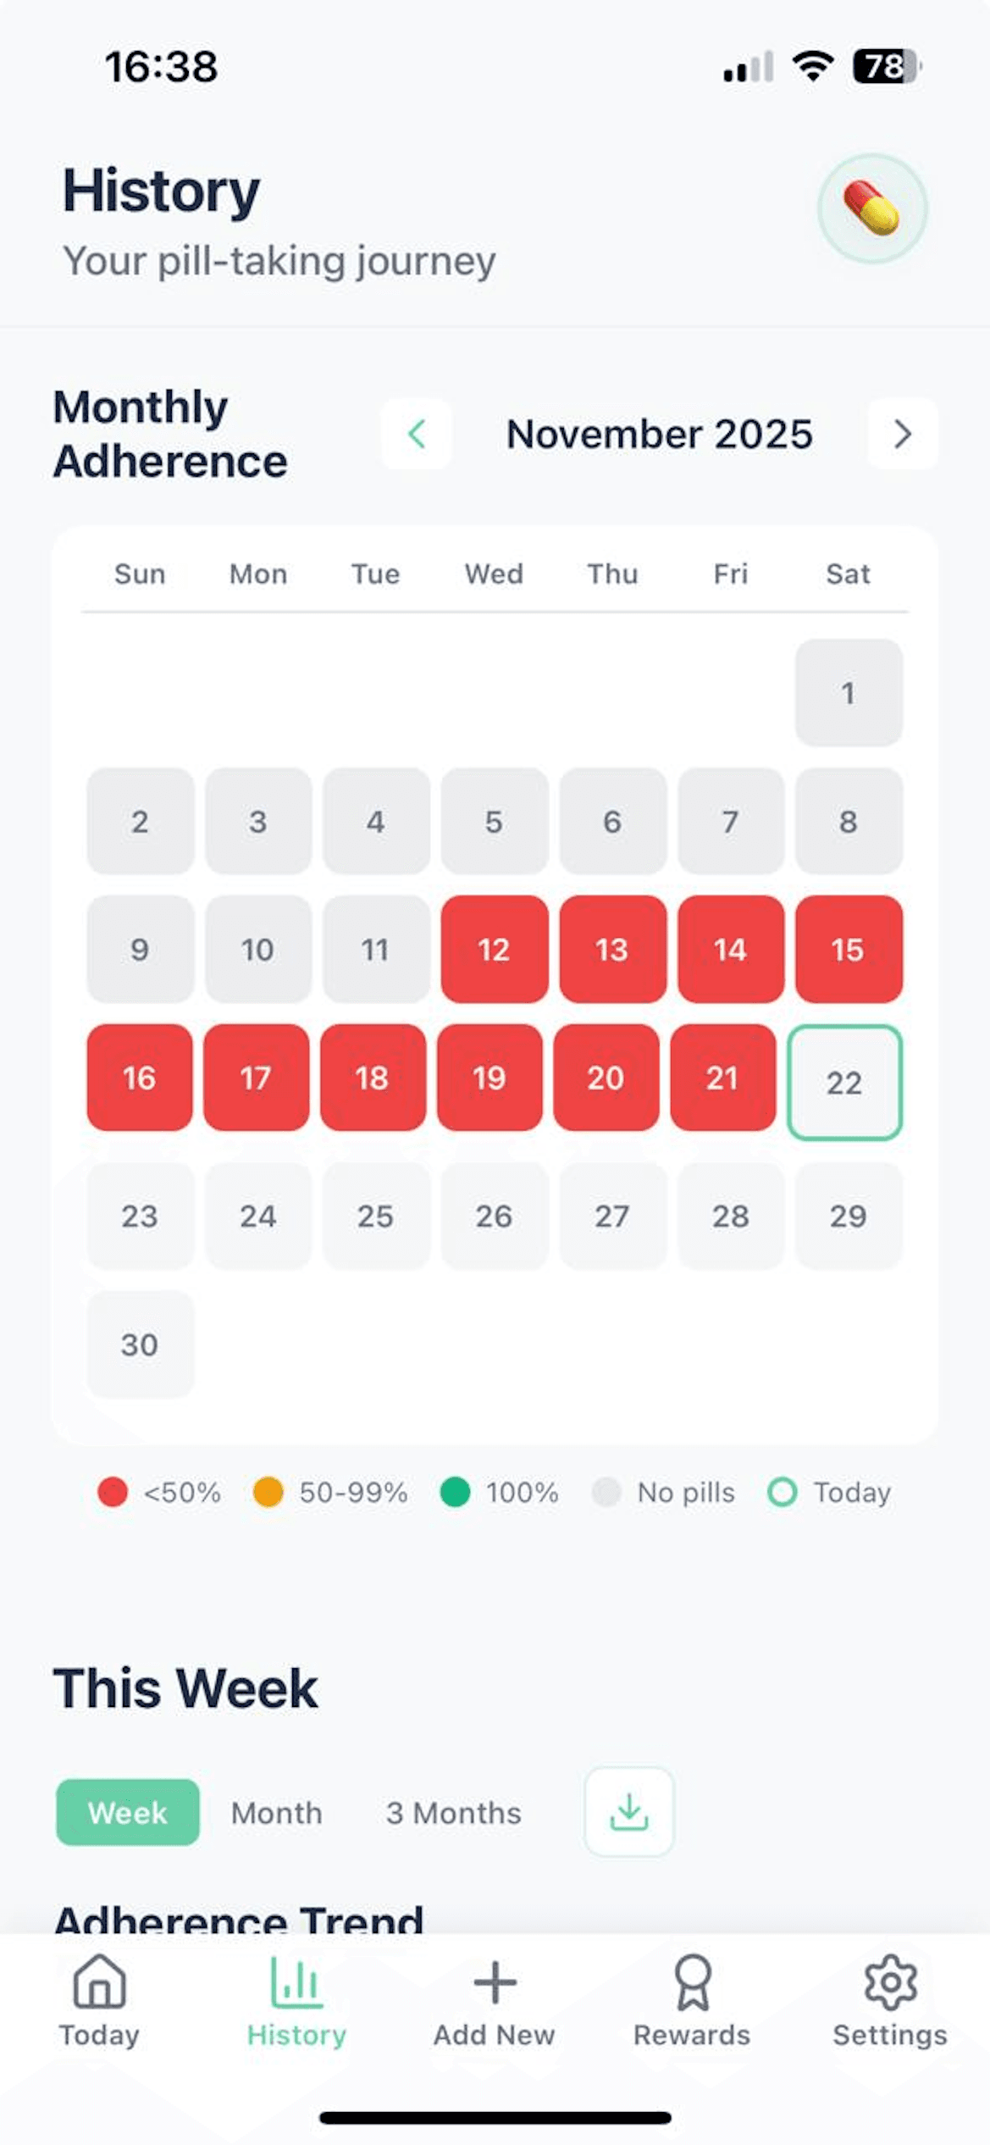Open the Settings gear tab
This screenshot has height=2145, width=990.
tap(890, 1999)
